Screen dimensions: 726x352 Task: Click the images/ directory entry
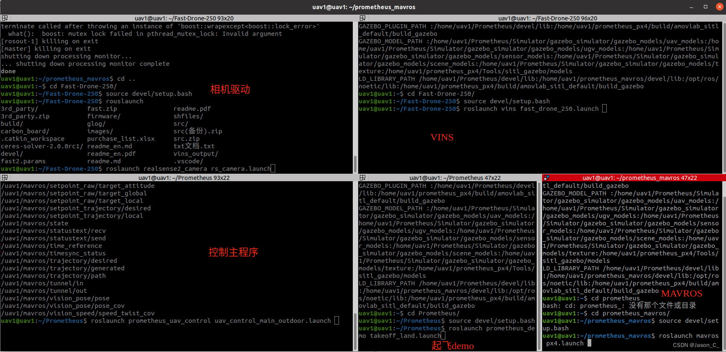click(100, 131)
